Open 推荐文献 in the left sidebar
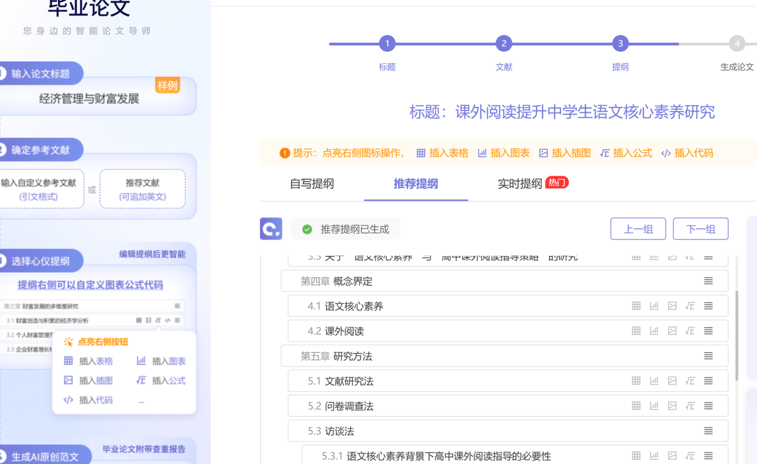This screenshot has width=757, height=464. pos(142,188)
